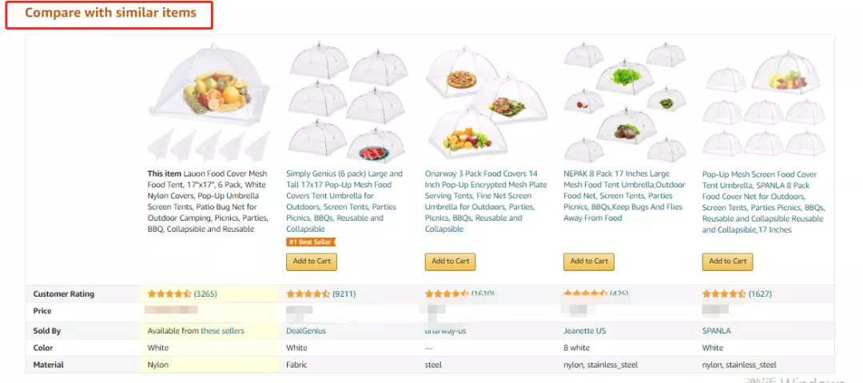Click star rating for Lauon Food Cover
Screen dimensions: 863x383
[169, 294]
